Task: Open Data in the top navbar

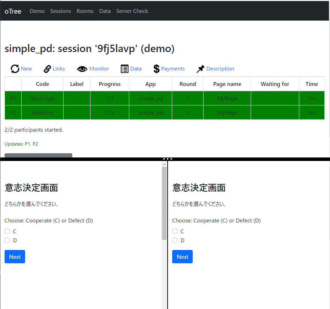Action: tap(105, 11)
